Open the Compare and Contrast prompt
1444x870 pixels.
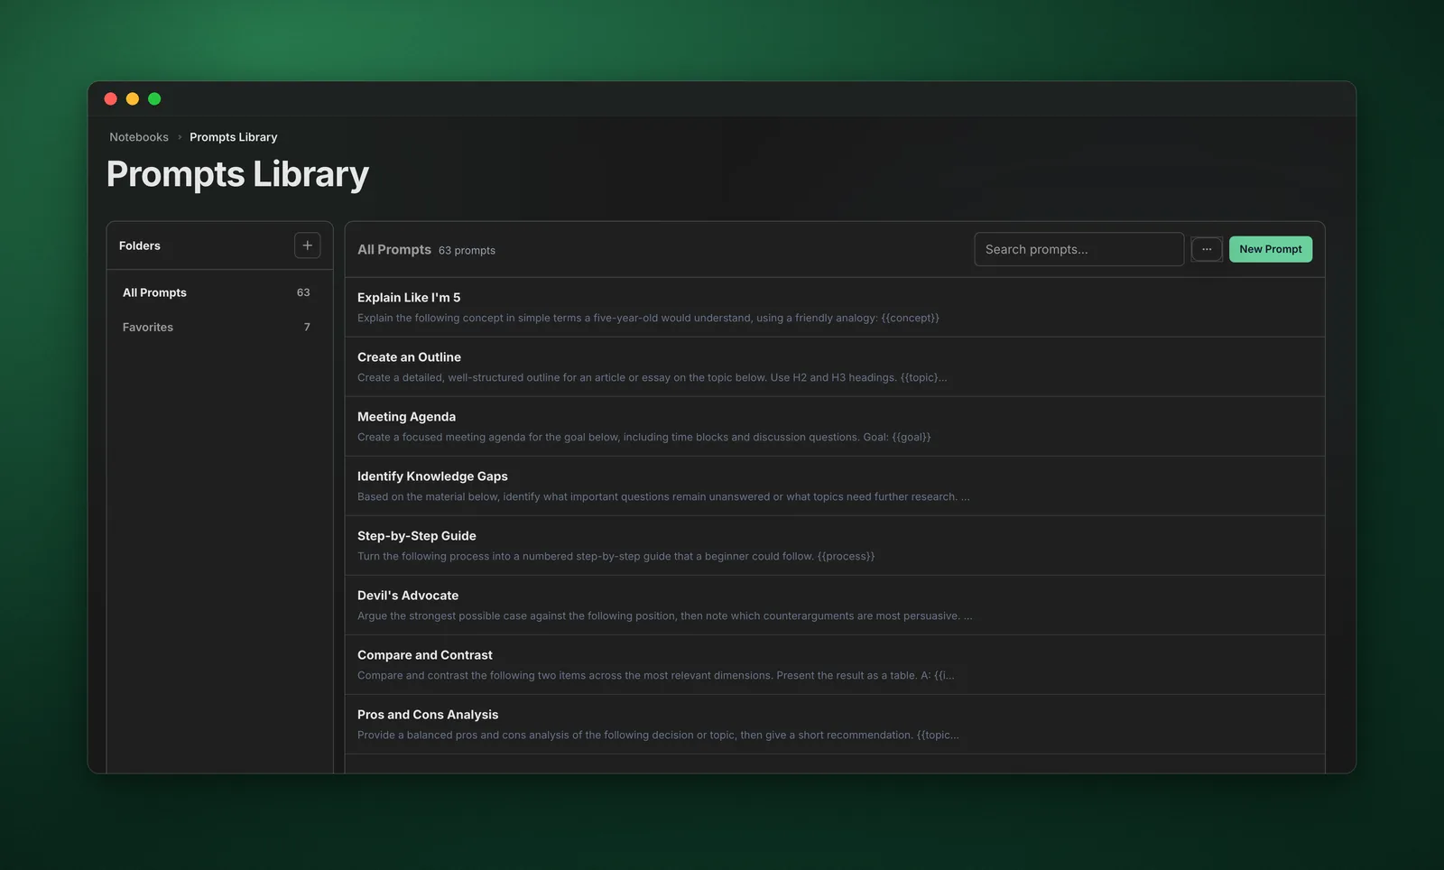tap(835, 664)
